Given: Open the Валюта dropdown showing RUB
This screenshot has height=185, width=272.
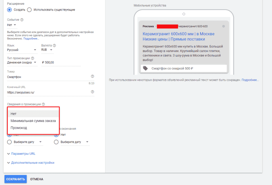Looking at the screenshot, I should tap(47, 50).
